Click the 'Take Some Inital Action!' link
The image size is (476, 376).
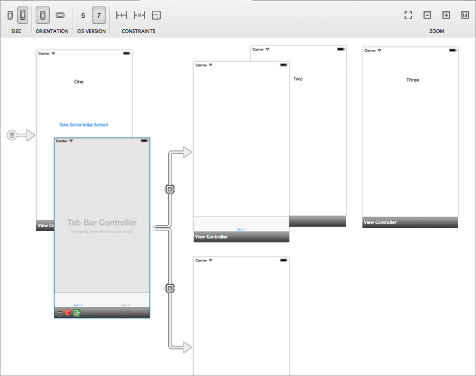[83, 124]
